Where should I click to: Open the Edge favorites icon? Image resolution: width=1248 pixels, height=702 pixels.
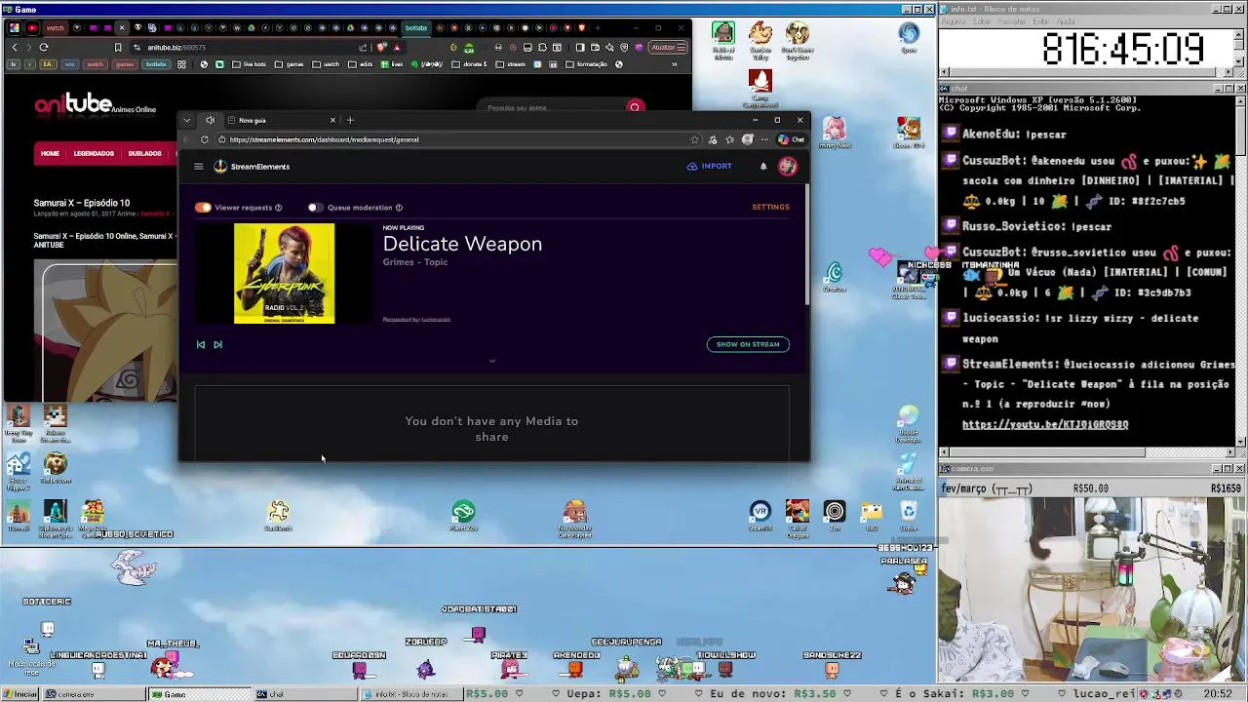(x=729, y=139)
